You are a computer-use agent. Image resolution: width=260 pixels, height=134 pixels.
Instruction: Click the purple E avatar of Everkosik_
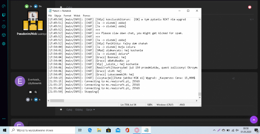pos(20,81)
